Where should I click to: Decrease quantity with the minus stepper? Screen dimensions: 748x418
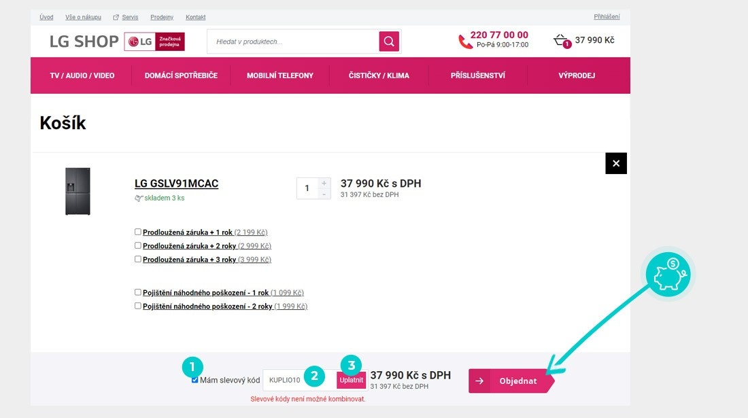tap(324, 194)
